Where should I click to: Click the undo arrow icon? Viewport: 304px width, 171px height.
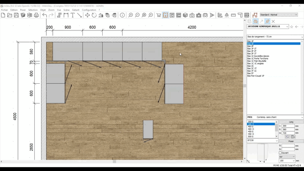[44, 15]
